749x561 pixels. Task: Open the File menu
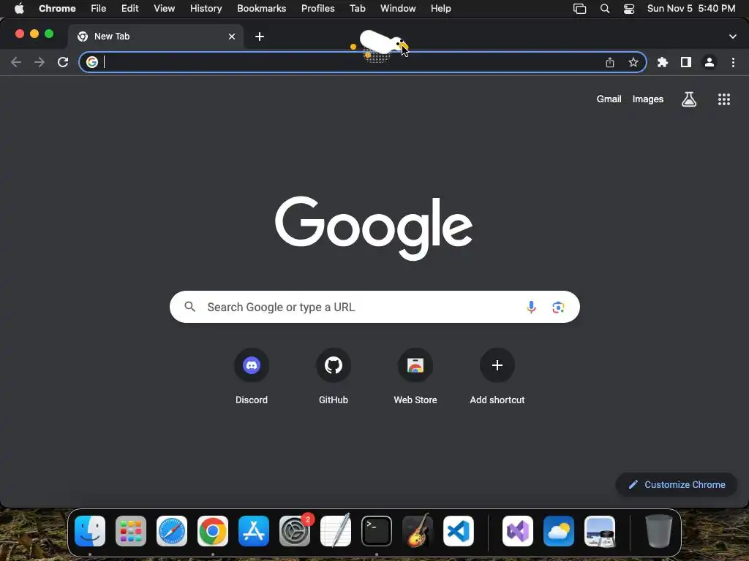coord(99,9)
